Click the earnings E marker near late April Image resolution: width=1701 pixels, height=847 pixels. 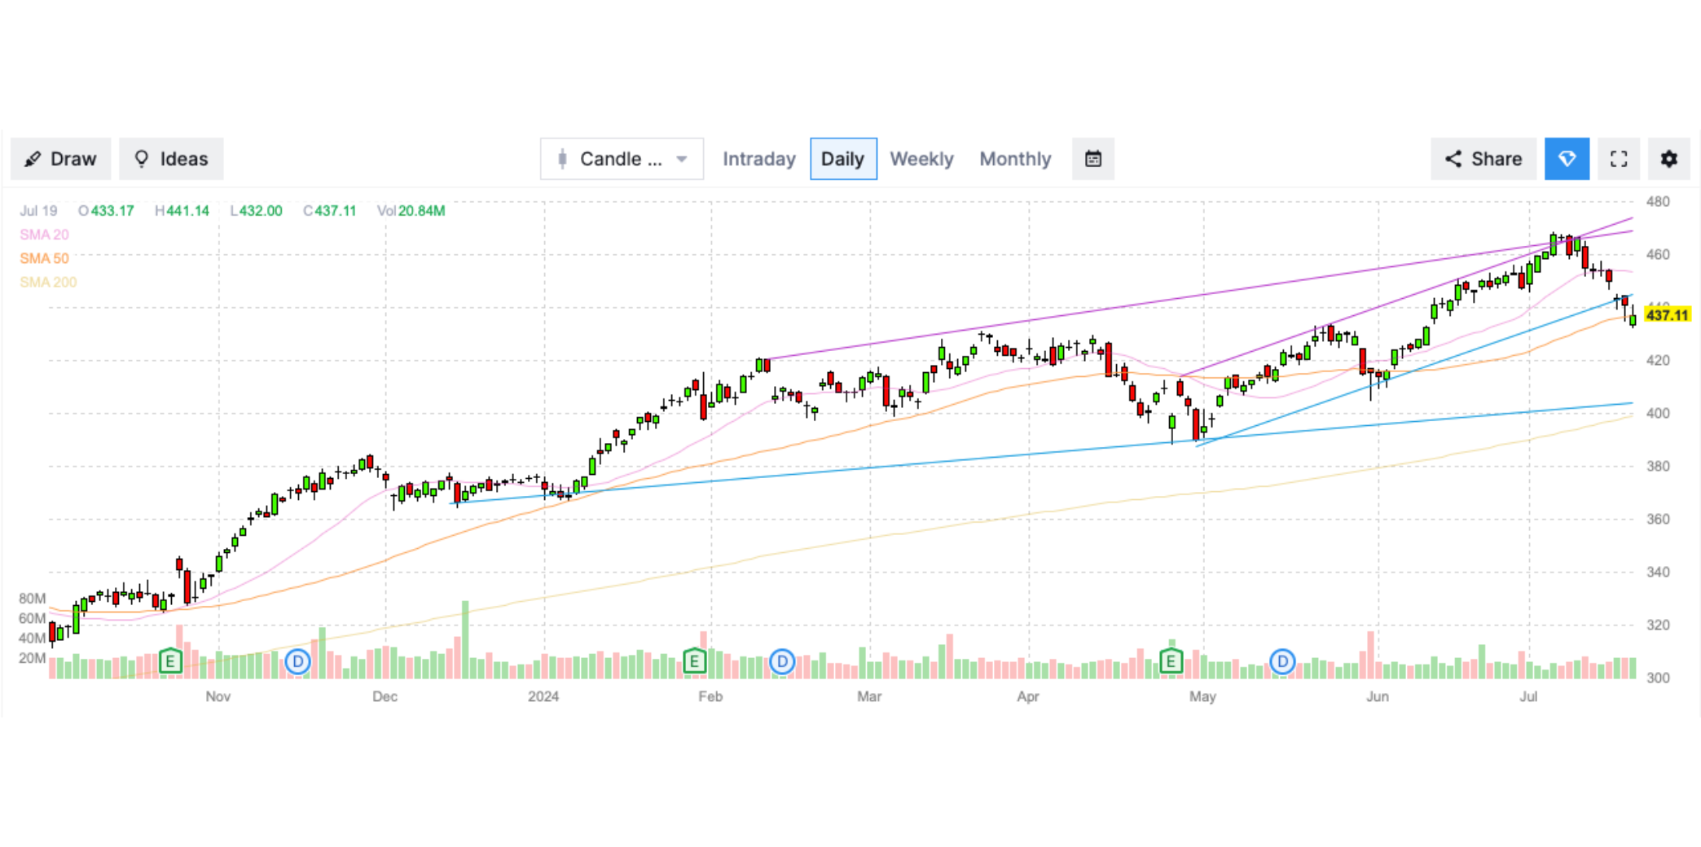(1171, 660)
